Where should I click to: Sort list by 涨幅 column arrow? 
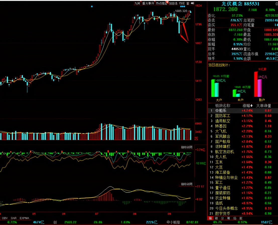[251, 106]
